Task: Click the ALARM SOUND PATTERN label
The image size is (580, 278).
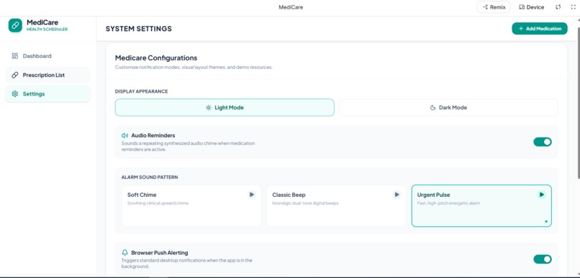Action: (x=150, y=177)
